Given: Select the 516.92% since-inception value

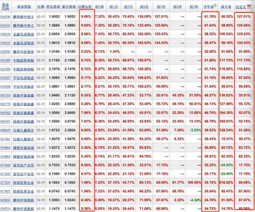Looking at the screenshot, I should (x=226, y=183).
